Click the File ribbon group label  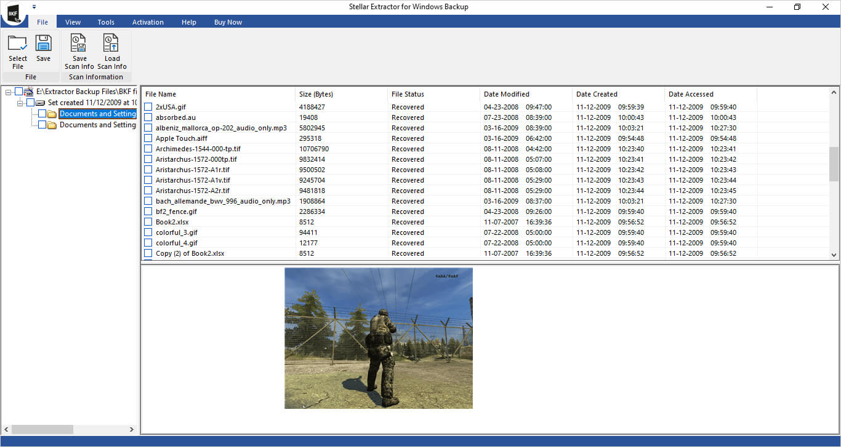[x=31, y=77]
